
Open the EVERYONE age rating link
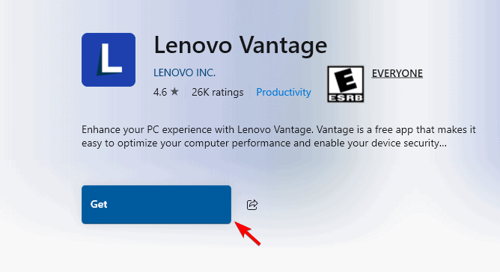(x=397, y=73)
